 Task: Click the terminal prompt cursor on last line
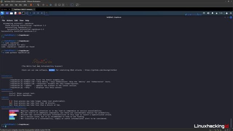6,126
